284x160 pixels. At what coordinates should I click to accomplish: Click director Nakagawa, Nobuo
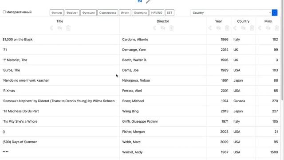(136, 80)
